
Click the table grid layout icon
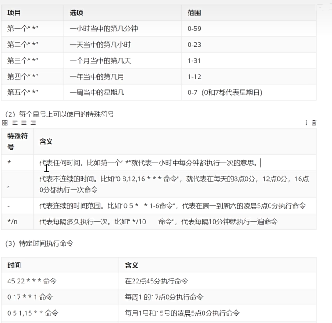pos(5,123)
